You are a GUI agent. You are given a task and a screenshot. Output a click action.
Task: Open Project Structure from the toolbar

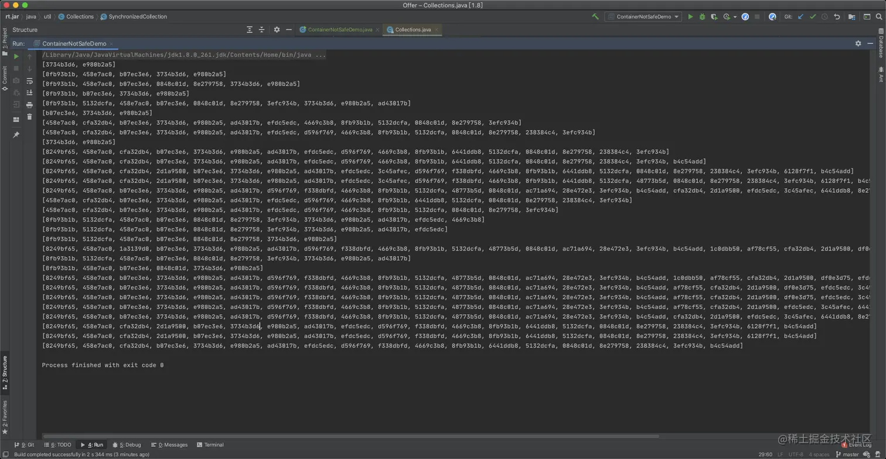tap(853, 17)
